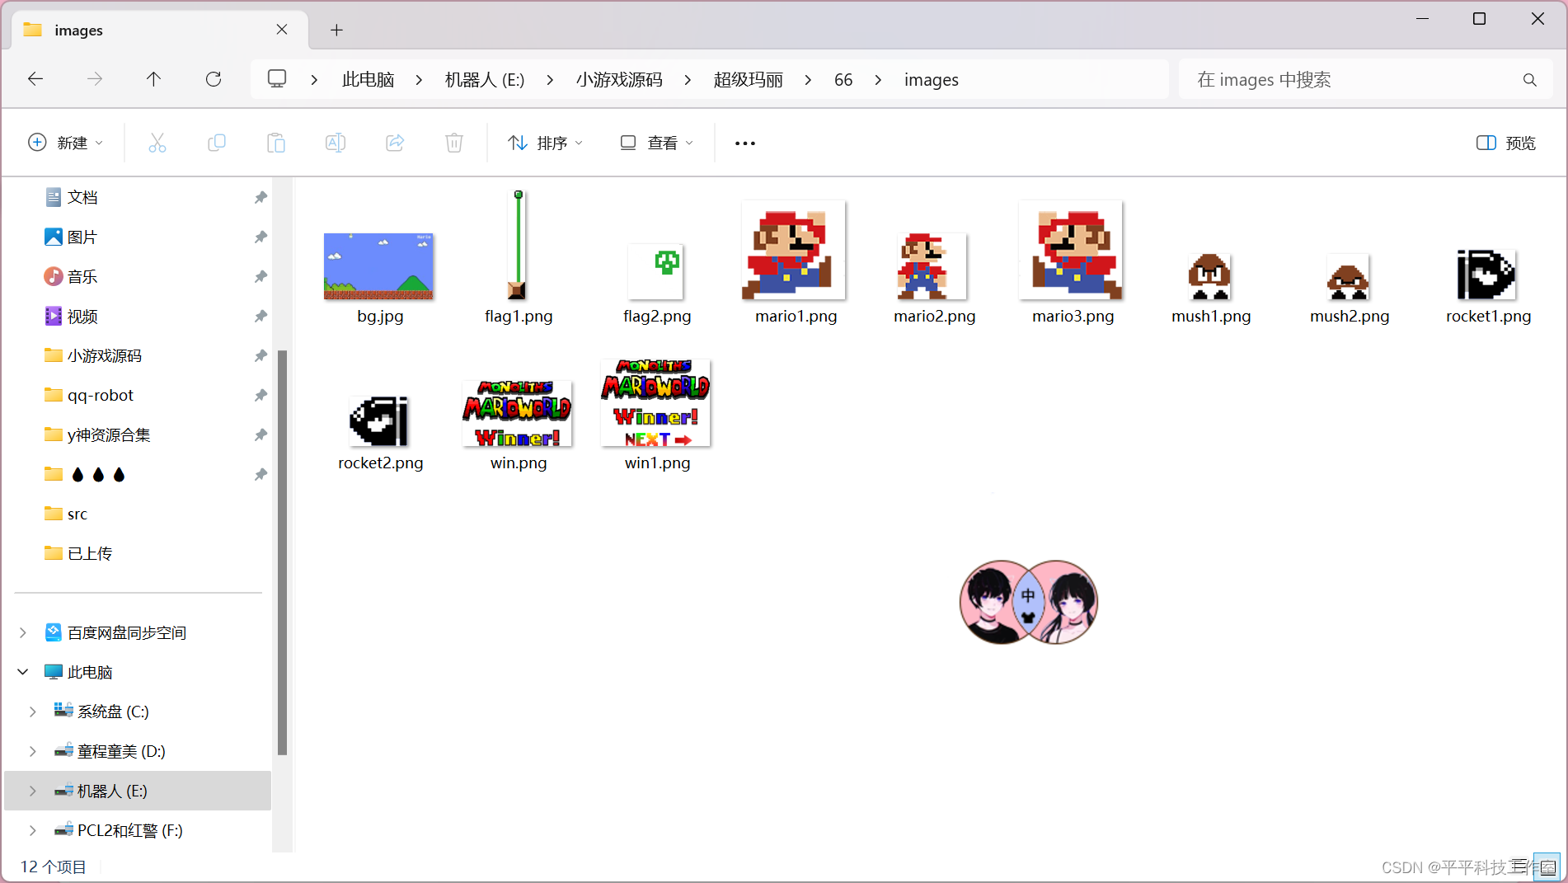The image size is (1568, 883).
Task: Open the 查看 (View) dropdown
Action: (x=656, y=143)
